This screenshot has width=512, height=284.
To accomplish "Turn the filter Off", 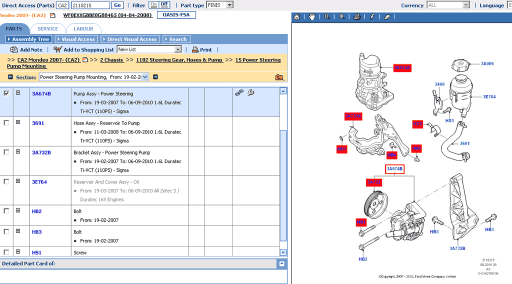I will click(164, 4).
